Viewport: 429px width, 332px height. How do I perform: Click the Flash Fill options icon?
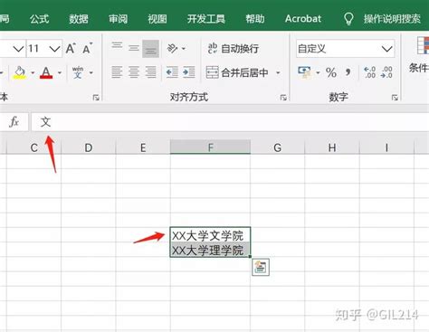point(261,267)
